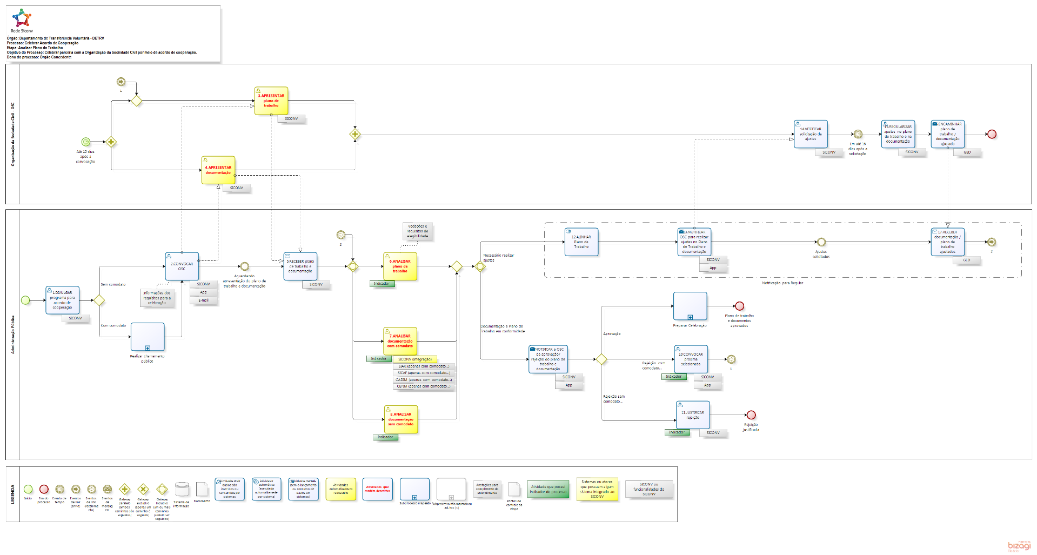Image resolution: width=1037 pixels, height=555 pixels.
Task: Expand the Subprocesso mapeado legend marker
Action: 414,497
